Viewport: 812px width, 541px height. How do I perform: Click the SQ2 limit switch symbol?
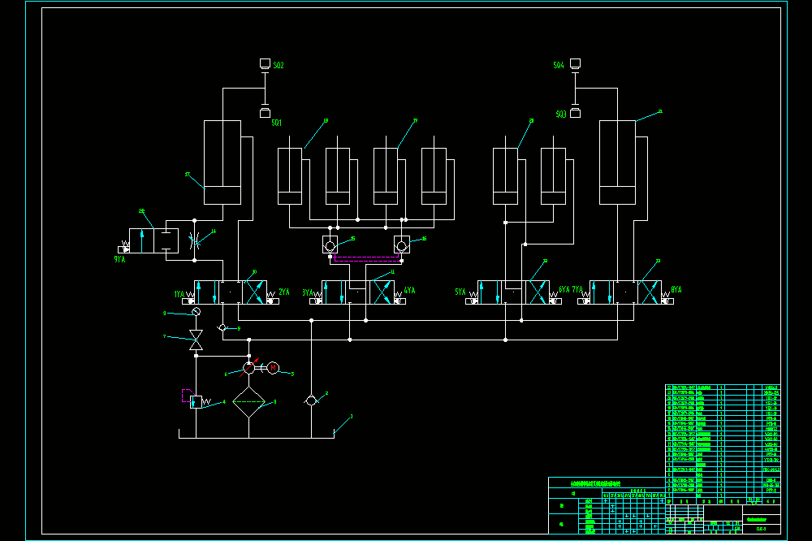click(x=265, y=63)
